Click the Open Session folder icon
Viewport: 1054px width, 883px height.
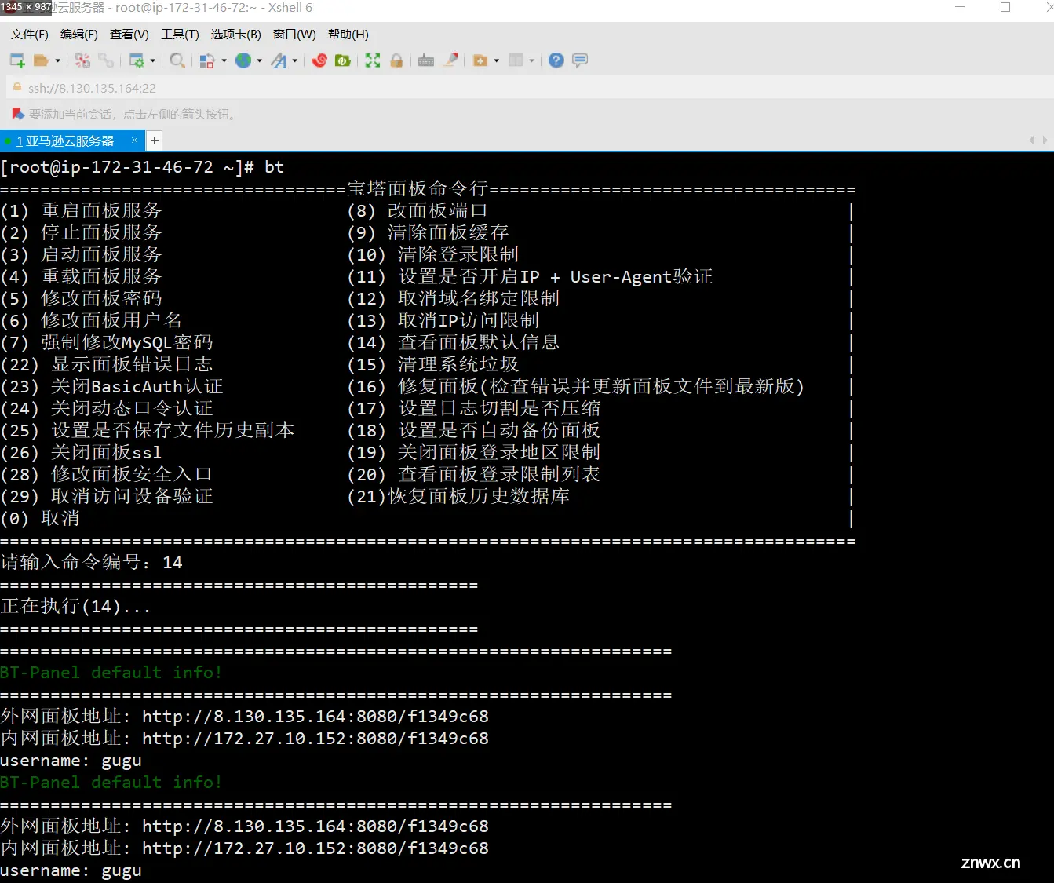point(42,60)
